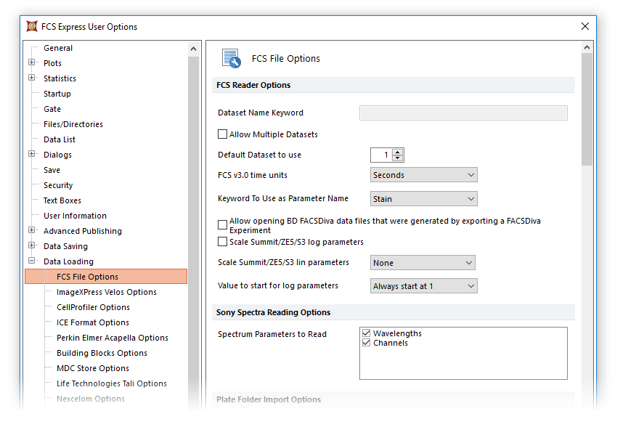
Task: Open Scale Summit/ZE5/S3 lin parameters dropdown
Action: tap(423, 263)
